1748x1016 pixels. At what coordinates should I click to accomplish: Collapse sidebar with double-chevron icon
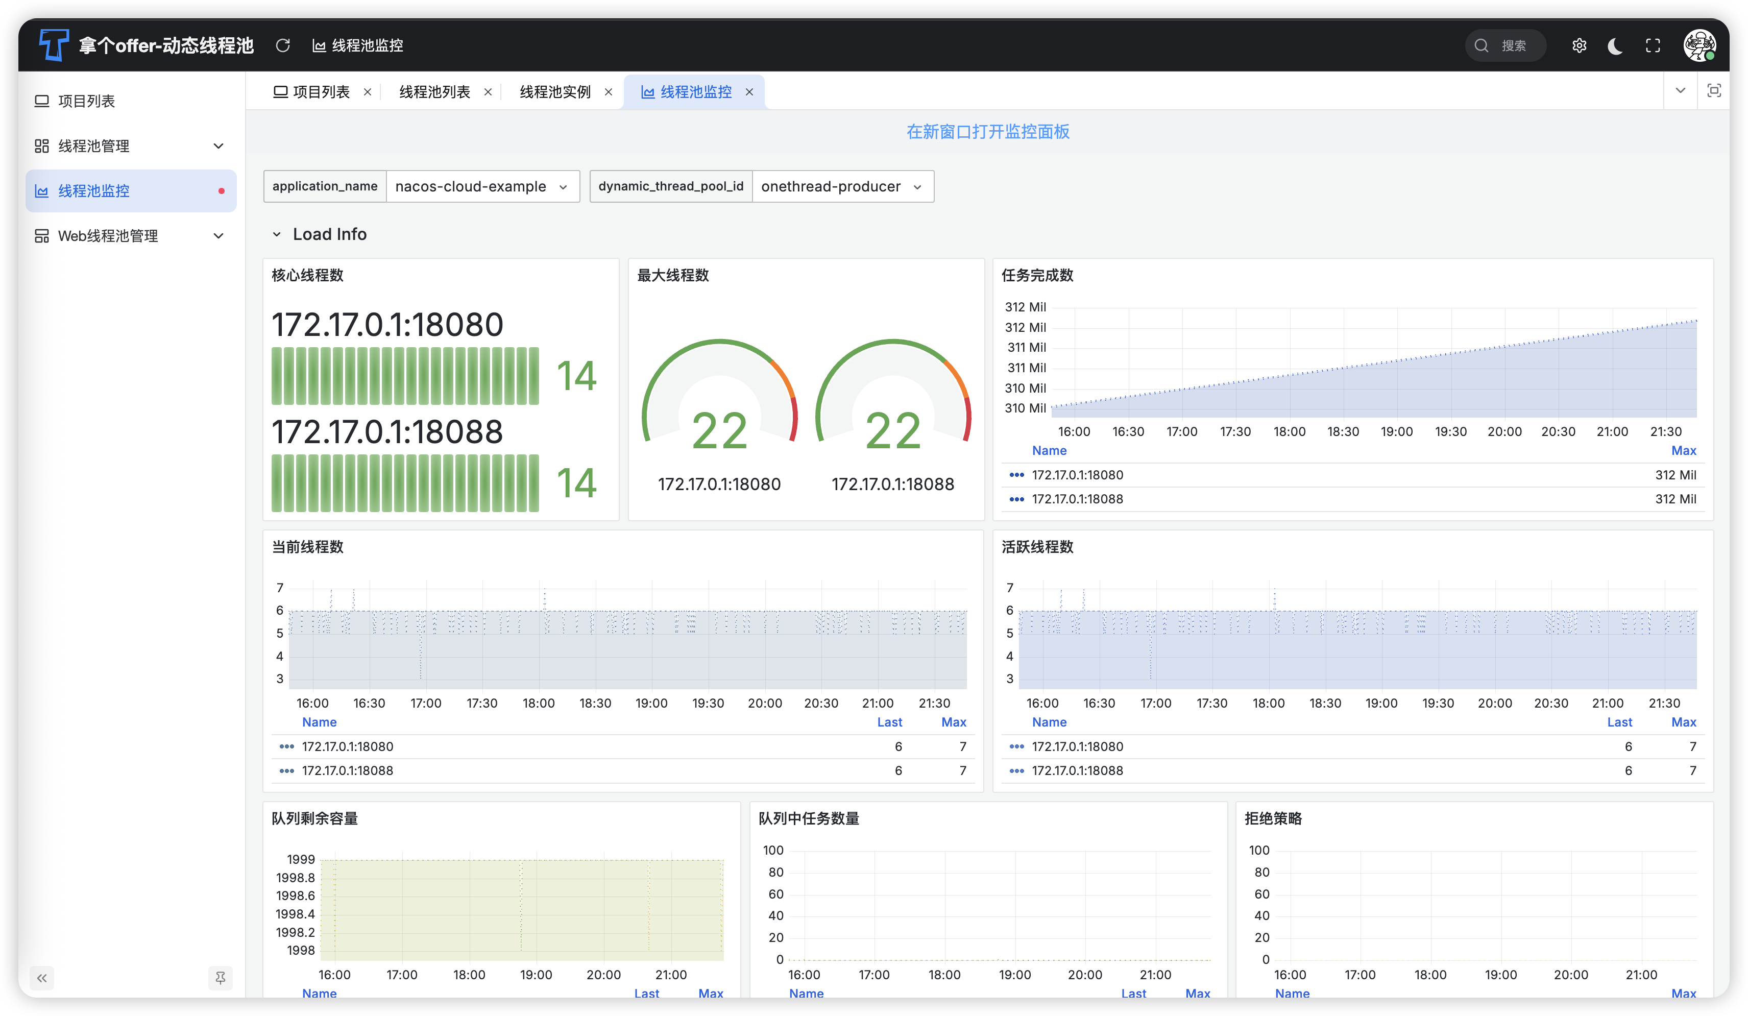pyautogui.click(x=42, y=978)
